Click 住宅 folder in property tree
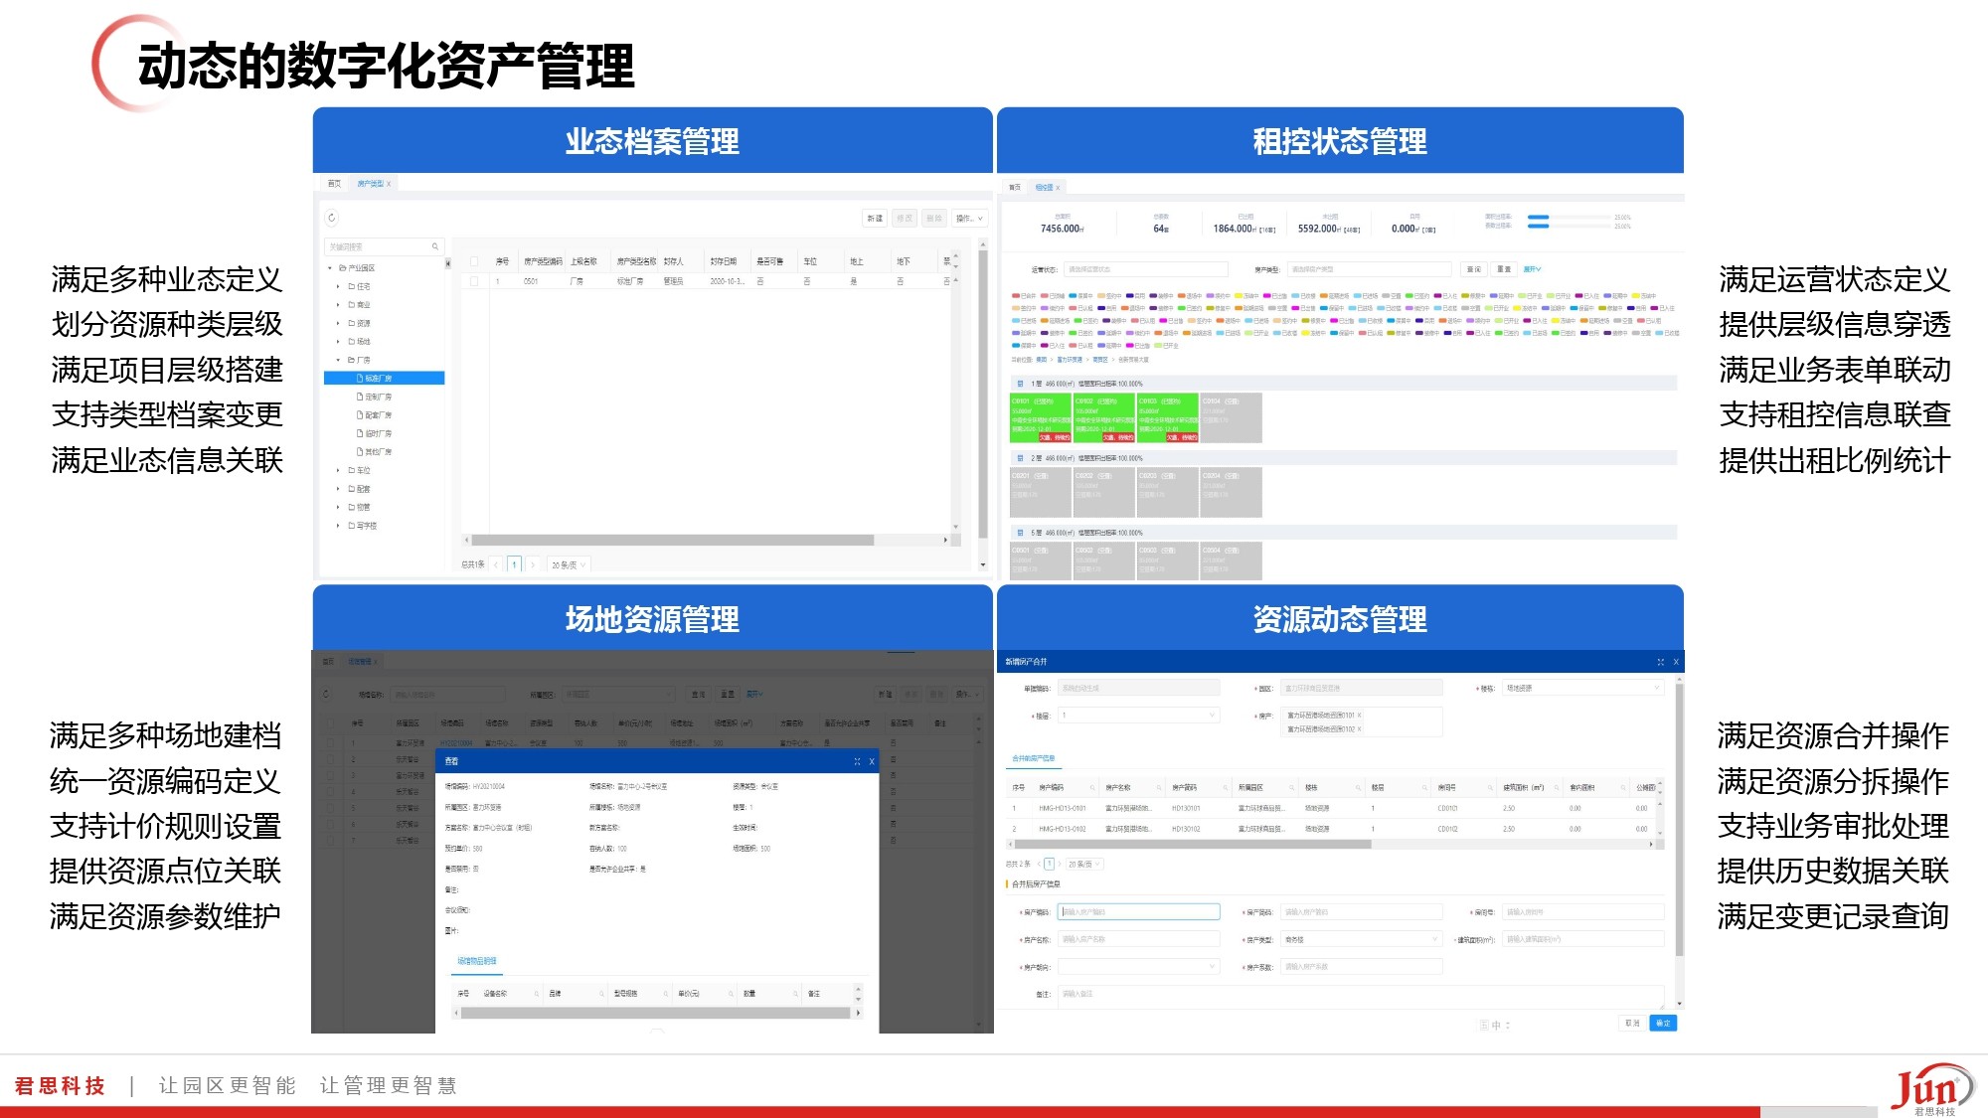Viewport: 1988px width, 1118px height. tap(359, 286)
